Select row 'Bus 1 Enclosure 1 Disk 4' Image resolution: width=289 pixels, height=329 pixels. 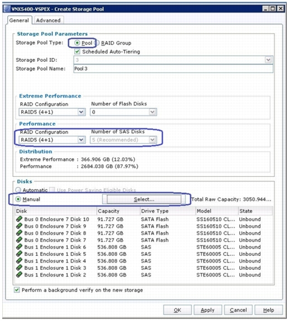click(x=144, y=260)
